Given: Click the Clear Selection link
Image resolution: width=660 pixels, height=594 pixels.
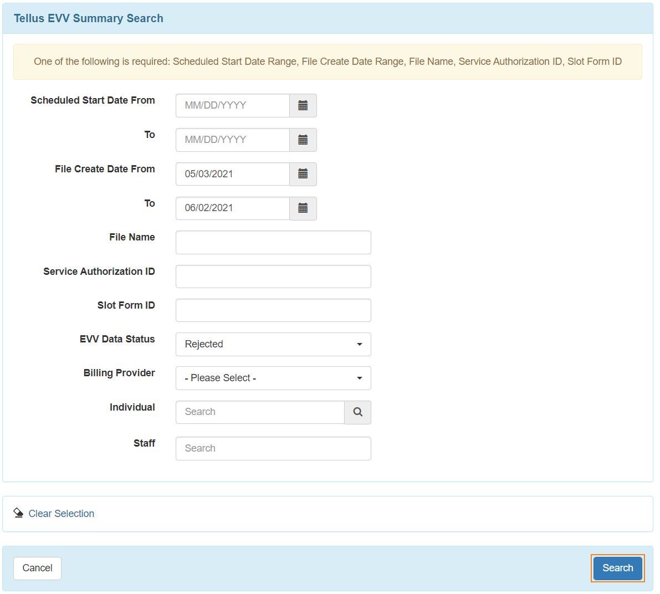Looking at the screenshot, I should pos(62,514).
